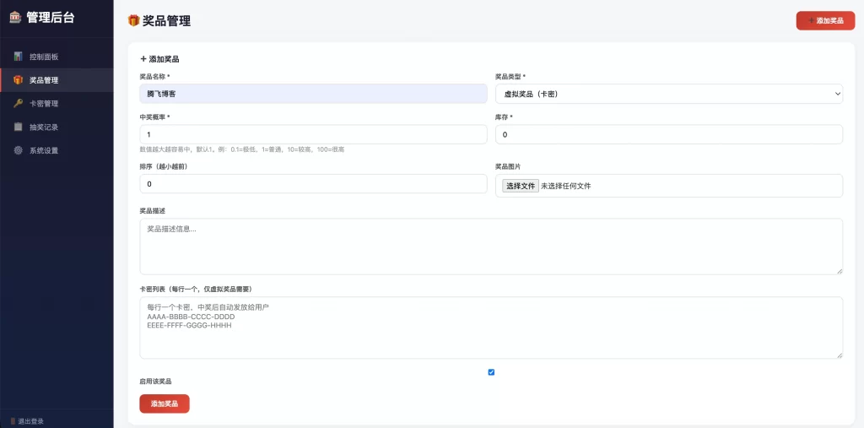
Task: Focus the 奖品描述 text area
Action: tap(490, 247)
